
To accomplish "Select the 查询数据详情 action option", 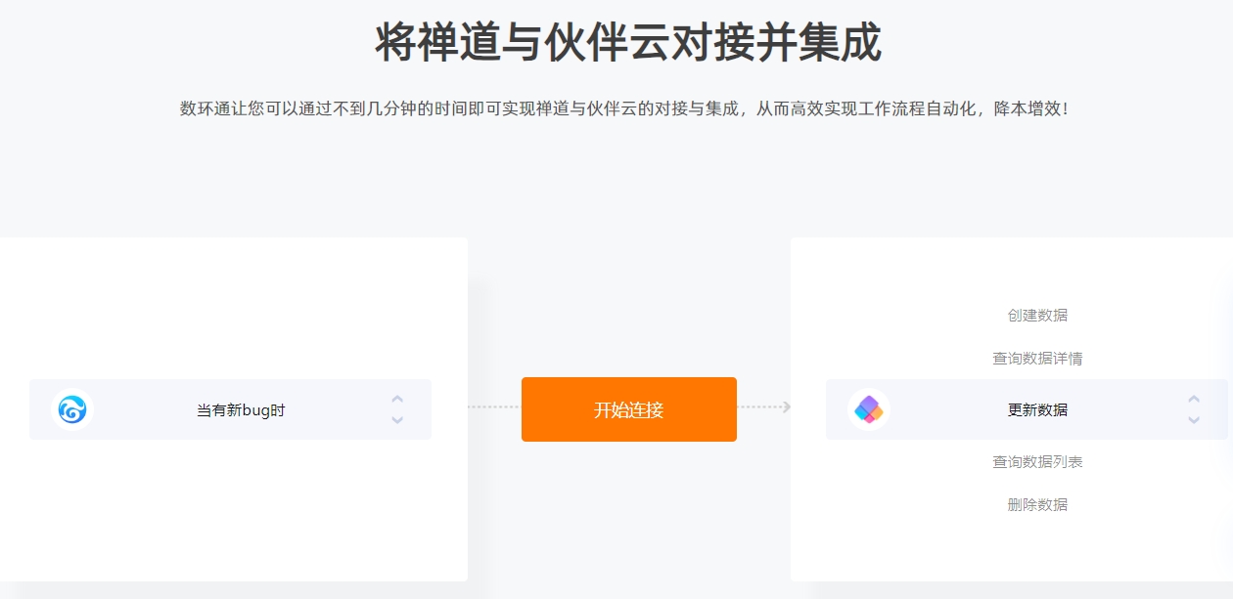I will click(1037, 359).
